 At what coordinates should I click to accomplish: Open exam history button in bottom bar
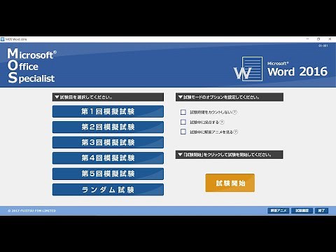pyautogui.click(x=302, y=211)
